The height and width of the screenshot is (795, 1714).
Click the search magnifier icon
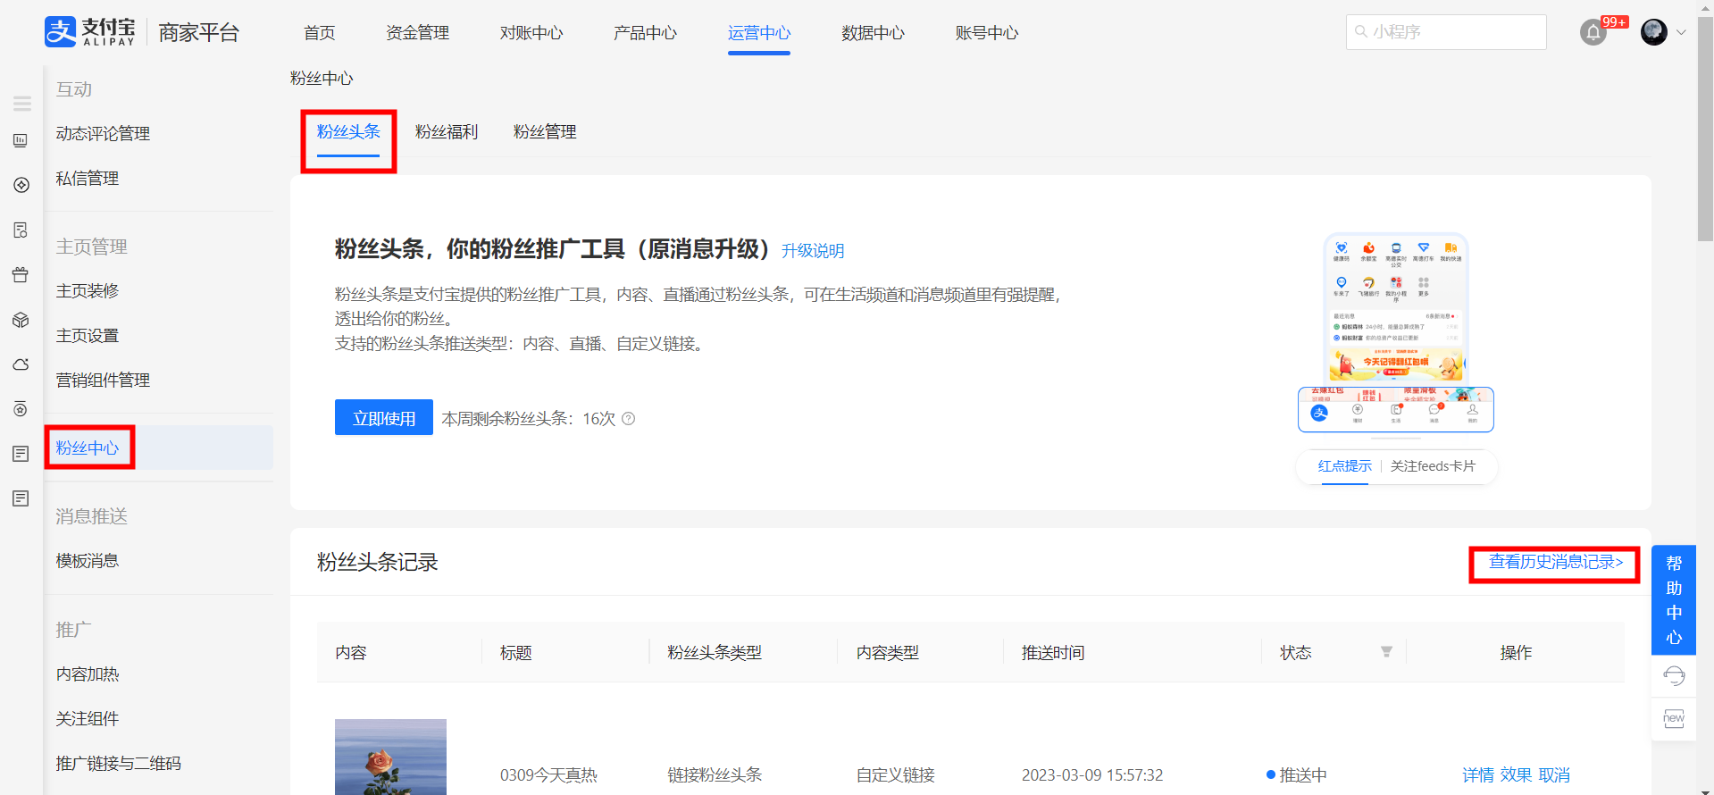point(1361,31)
